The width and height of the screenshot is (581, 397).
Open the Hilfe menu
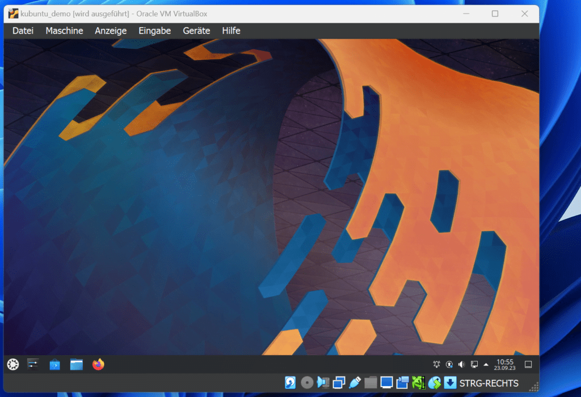click(231, 31)
